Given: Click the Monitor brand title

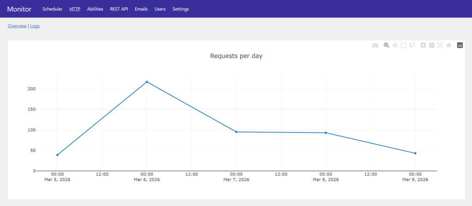Looking at the screenshot, I should click(19, 9).
